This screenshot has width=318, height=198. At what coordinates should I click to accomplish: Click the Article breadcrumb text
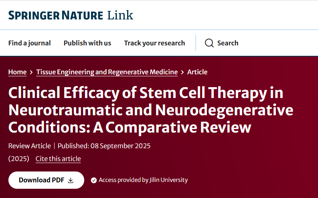click(x=197, y=72)
